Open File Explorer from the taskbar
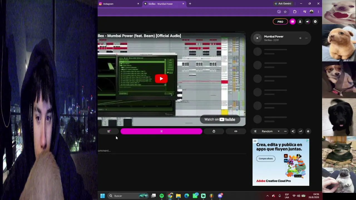356x200 pixels. pyautogui.click(x=178, y=196)
